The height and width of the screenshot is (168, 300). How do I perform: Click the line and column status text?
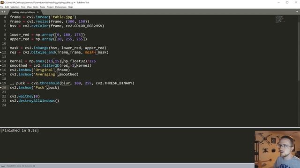click(21, 166)
